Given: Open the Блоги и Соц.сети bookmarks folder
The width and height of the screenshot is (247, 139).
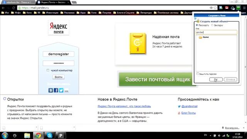Looking at the screenshot, I should tap(124, 13).
